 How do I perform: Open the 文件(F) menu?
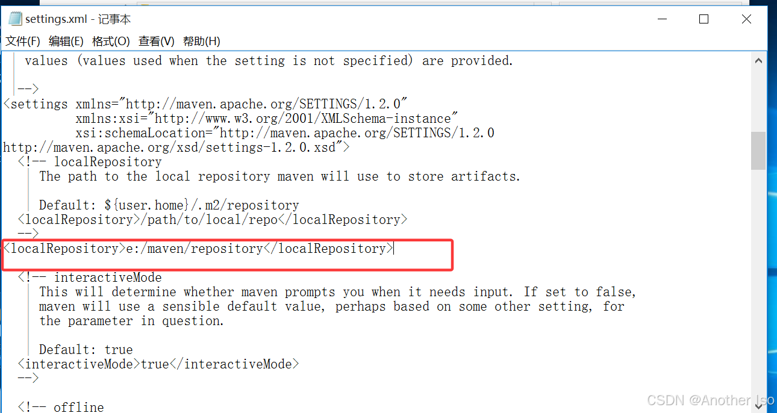(x=23, y=42)
